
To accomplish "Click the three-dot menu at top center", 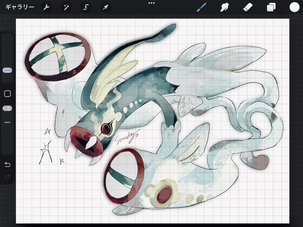I will [151, 3].
